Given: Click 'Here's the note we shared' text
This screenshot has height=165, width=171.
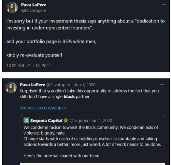Looking at the screenshot, I should click(x=62, y=156).
